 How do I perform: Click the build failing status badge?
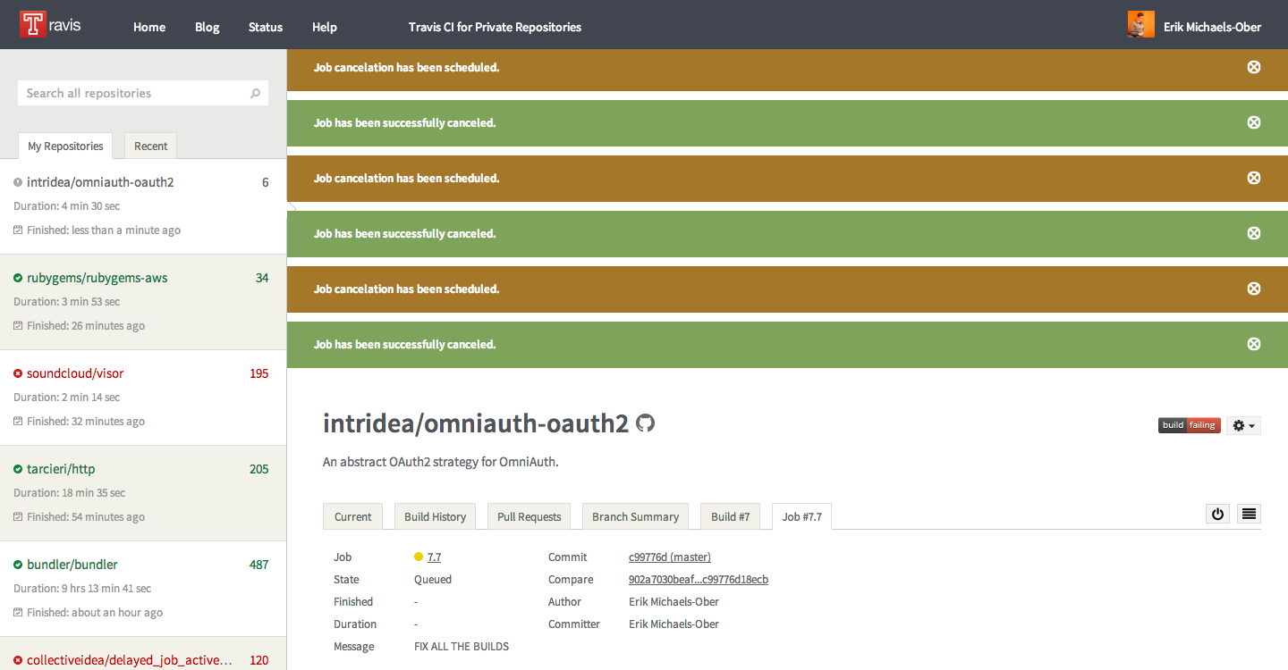coord(1189,425)
